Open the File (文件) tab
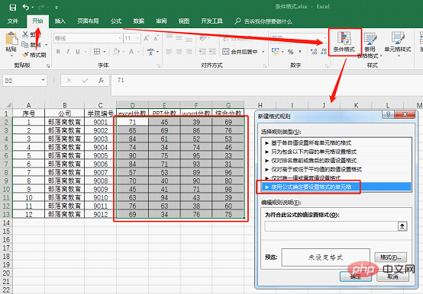This screenshot has width=423, height=294. click(x=13, y=21)
